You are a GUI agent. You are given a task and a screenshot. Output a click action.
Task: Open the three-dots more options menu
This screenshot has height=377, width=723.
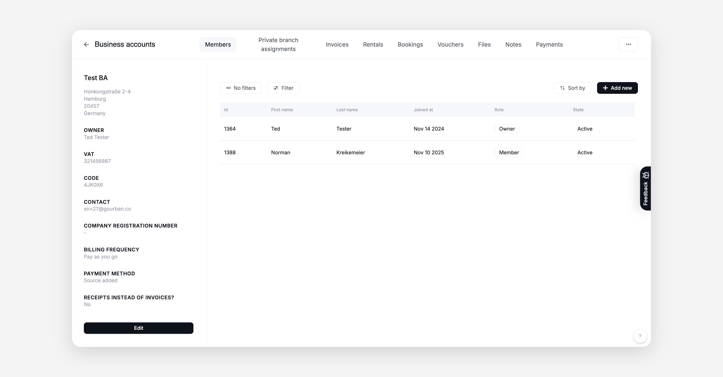[628, 44]
